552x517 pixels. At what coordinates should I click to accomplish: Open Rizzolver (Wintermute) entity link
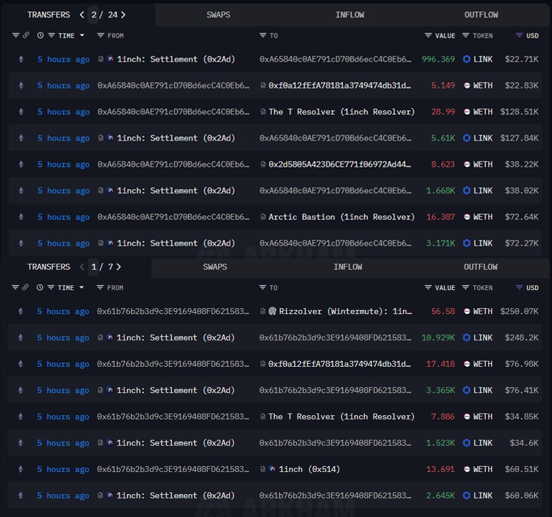346,311
